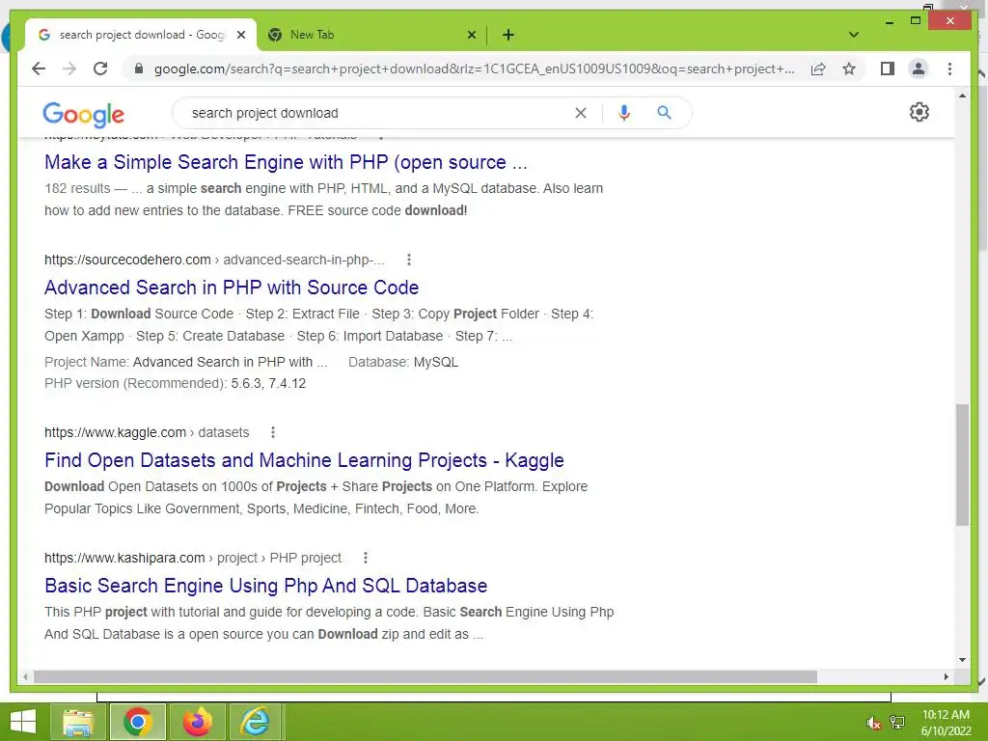Bookmark this page with the star

click(849, 69)
